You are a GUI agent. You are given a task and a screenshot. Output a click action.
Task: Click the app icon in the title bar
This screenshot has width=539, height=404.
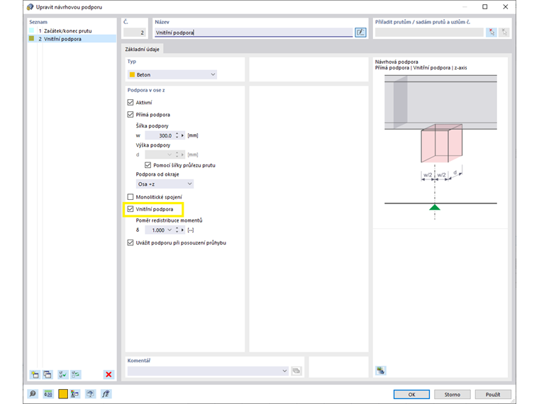pos(30,7)
